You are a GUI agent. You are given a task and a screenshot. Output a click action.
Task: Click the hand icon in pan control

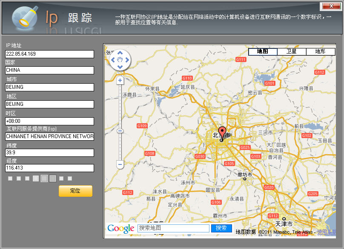click(x=120, y=60)
